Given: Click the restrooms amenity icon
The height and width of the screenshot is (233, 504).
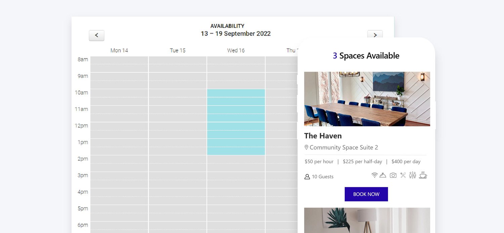Looking at the screenshot, I should (x=413, y=175).
